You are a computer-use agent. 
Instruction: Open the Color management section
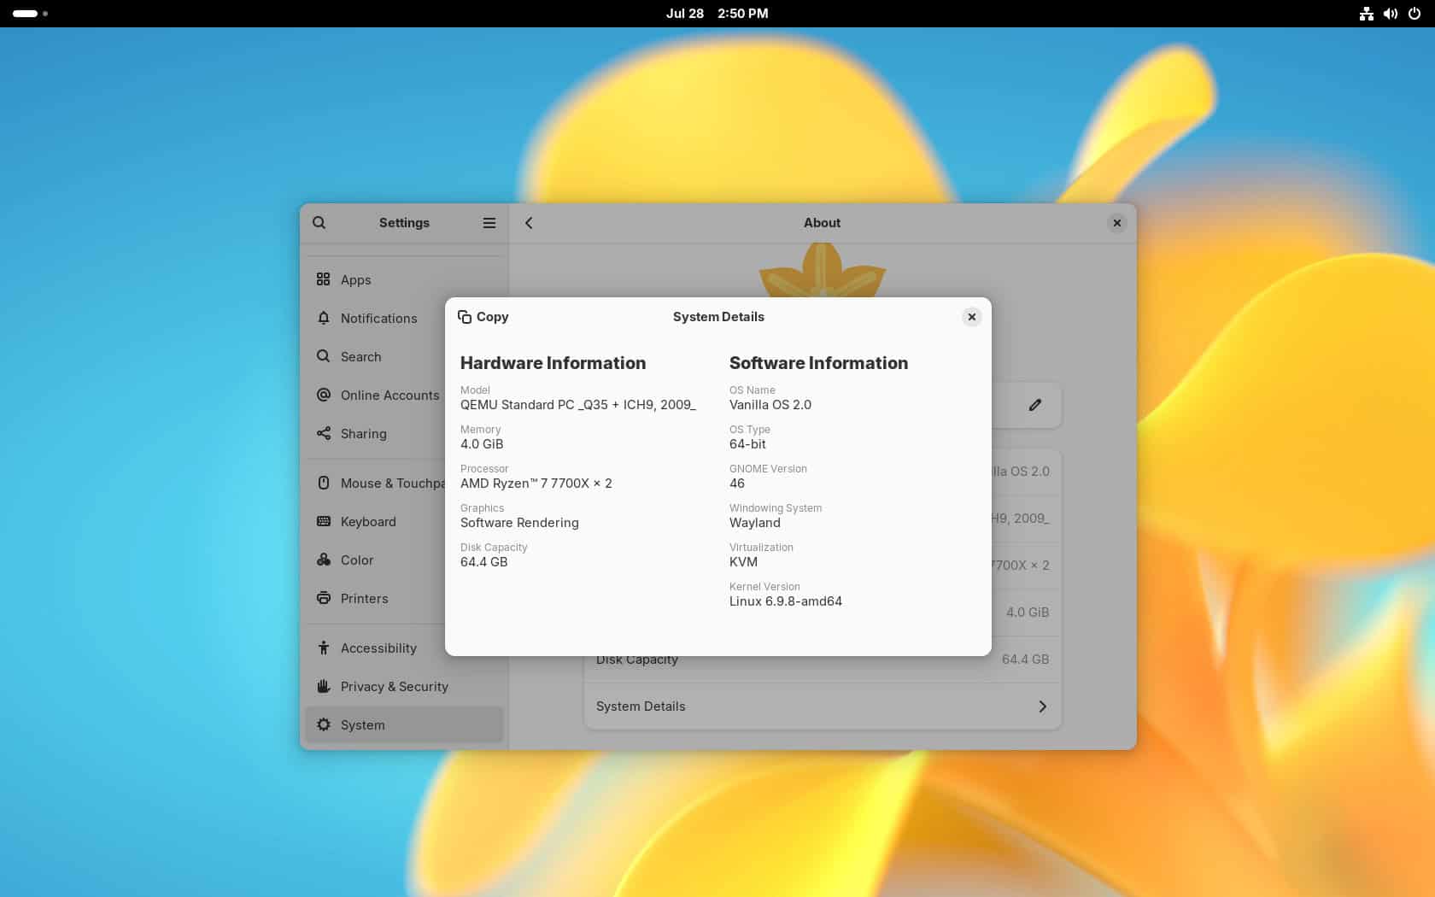tap(356, 560)
